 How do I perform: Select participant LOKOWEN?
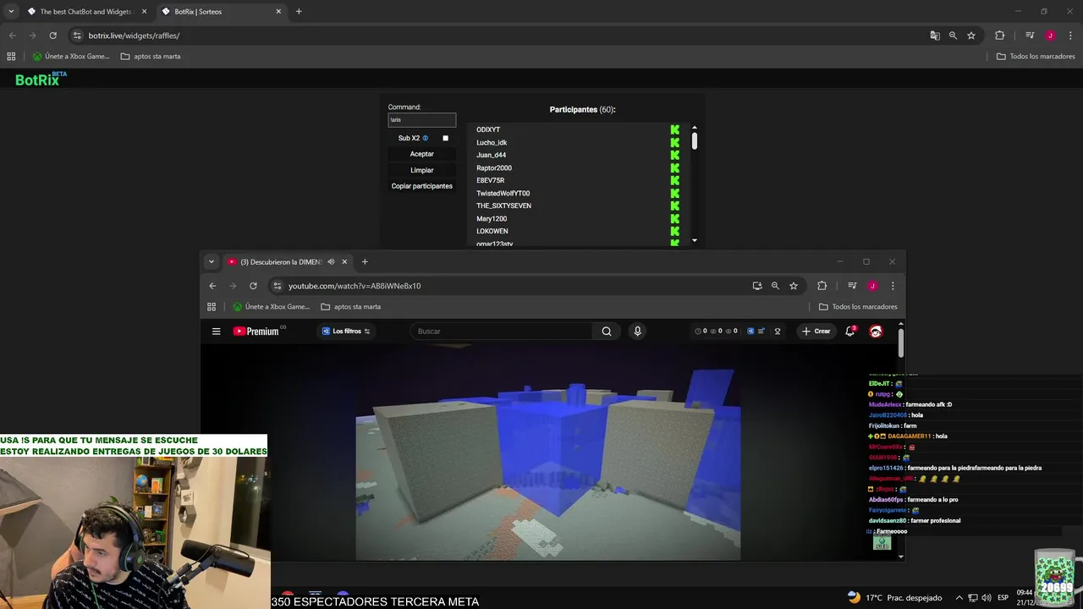[492, 232]
